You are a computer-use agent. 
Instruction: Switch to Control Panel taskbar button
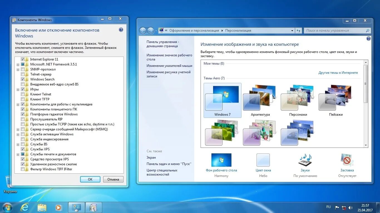pyautogui.click(x=77, y=207)
